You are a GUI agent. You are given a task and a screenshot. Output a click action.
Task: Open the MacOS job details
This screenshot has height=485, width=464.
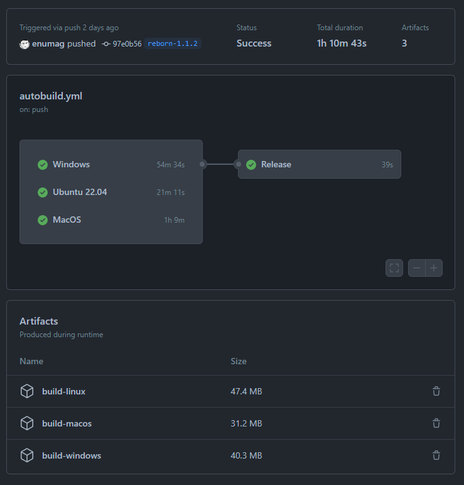click(x=67, y=220)
